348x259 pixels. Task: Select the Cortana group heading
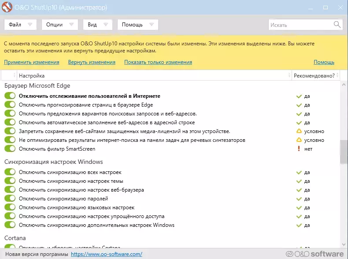(x=15, y=238)
